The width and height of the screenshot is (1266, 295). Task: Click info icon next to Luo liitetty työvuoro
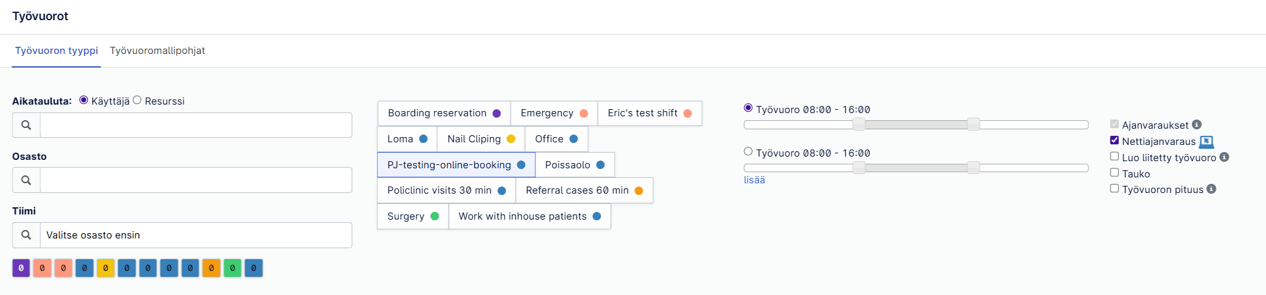(x=1224, y=157)
